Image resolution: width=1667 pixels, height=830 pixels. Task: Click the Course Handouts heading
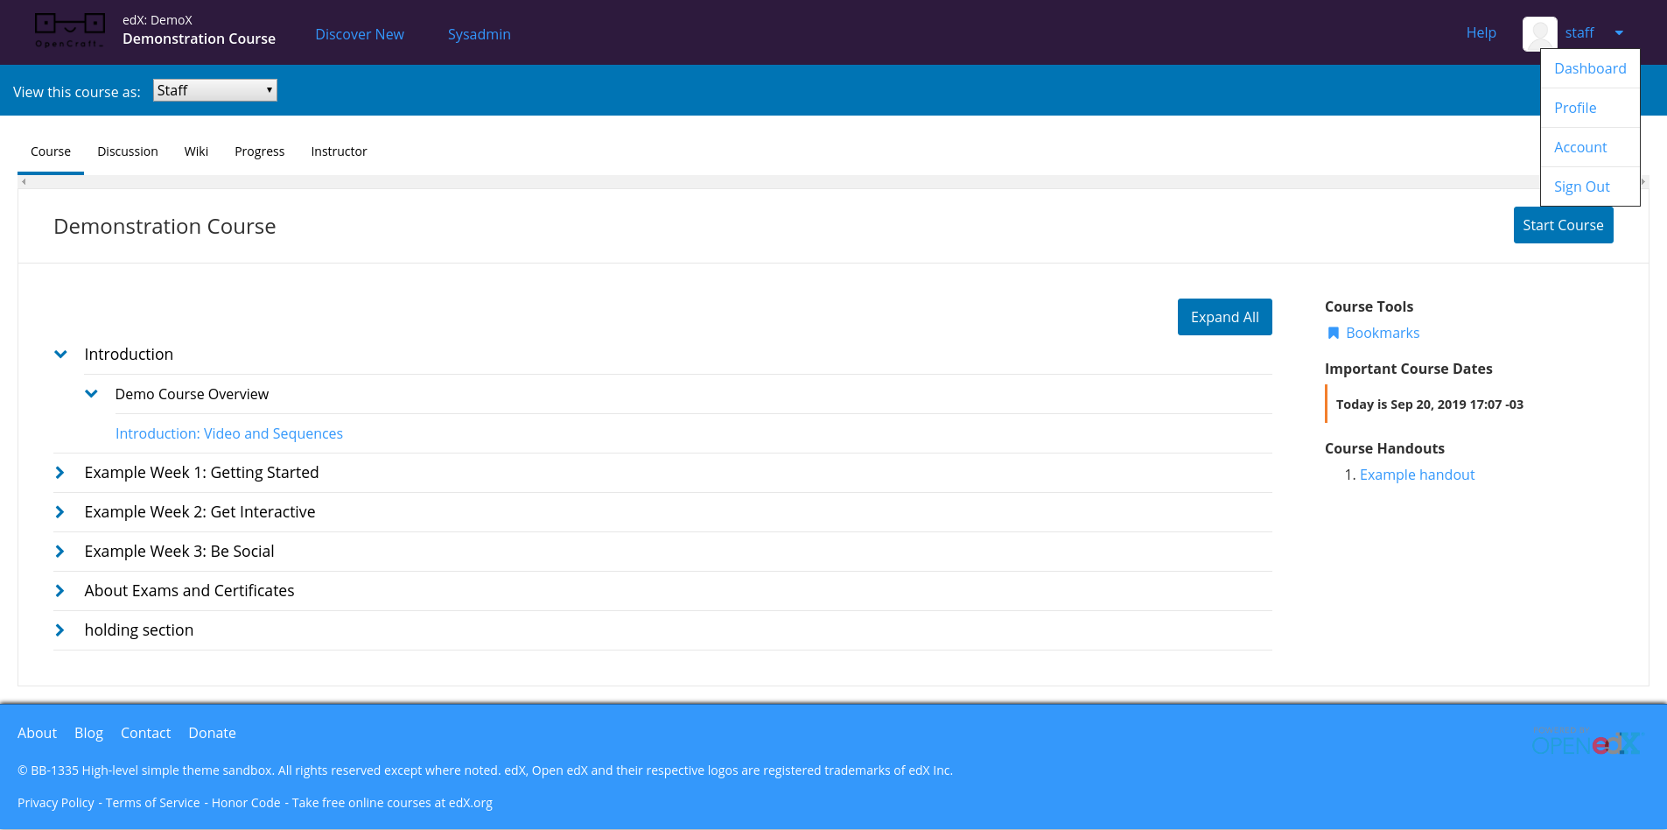tap(1384, 448)
